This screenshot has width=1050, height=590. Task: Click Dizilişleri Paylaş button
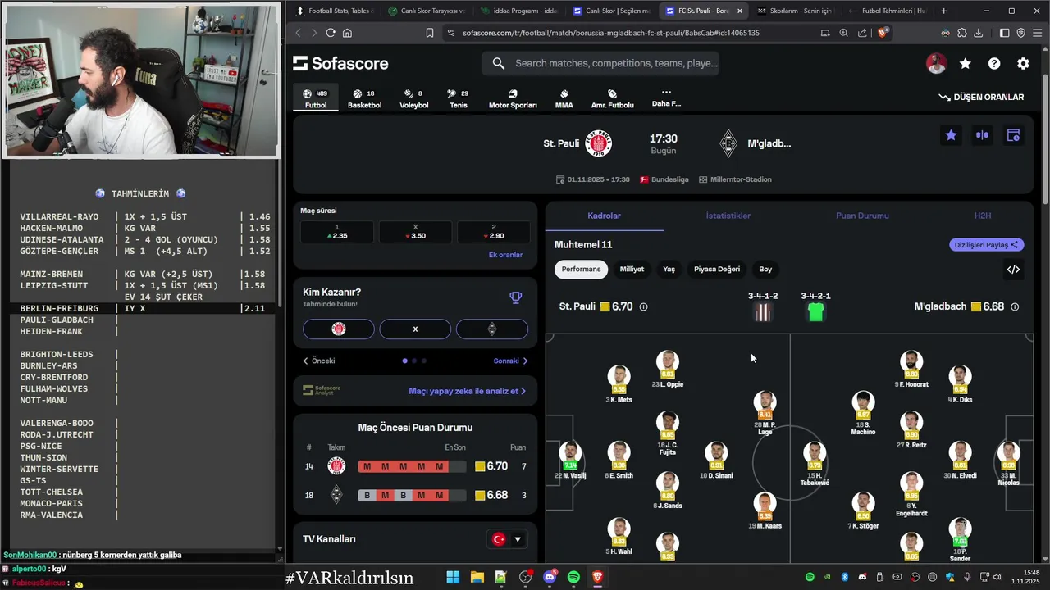985,244
